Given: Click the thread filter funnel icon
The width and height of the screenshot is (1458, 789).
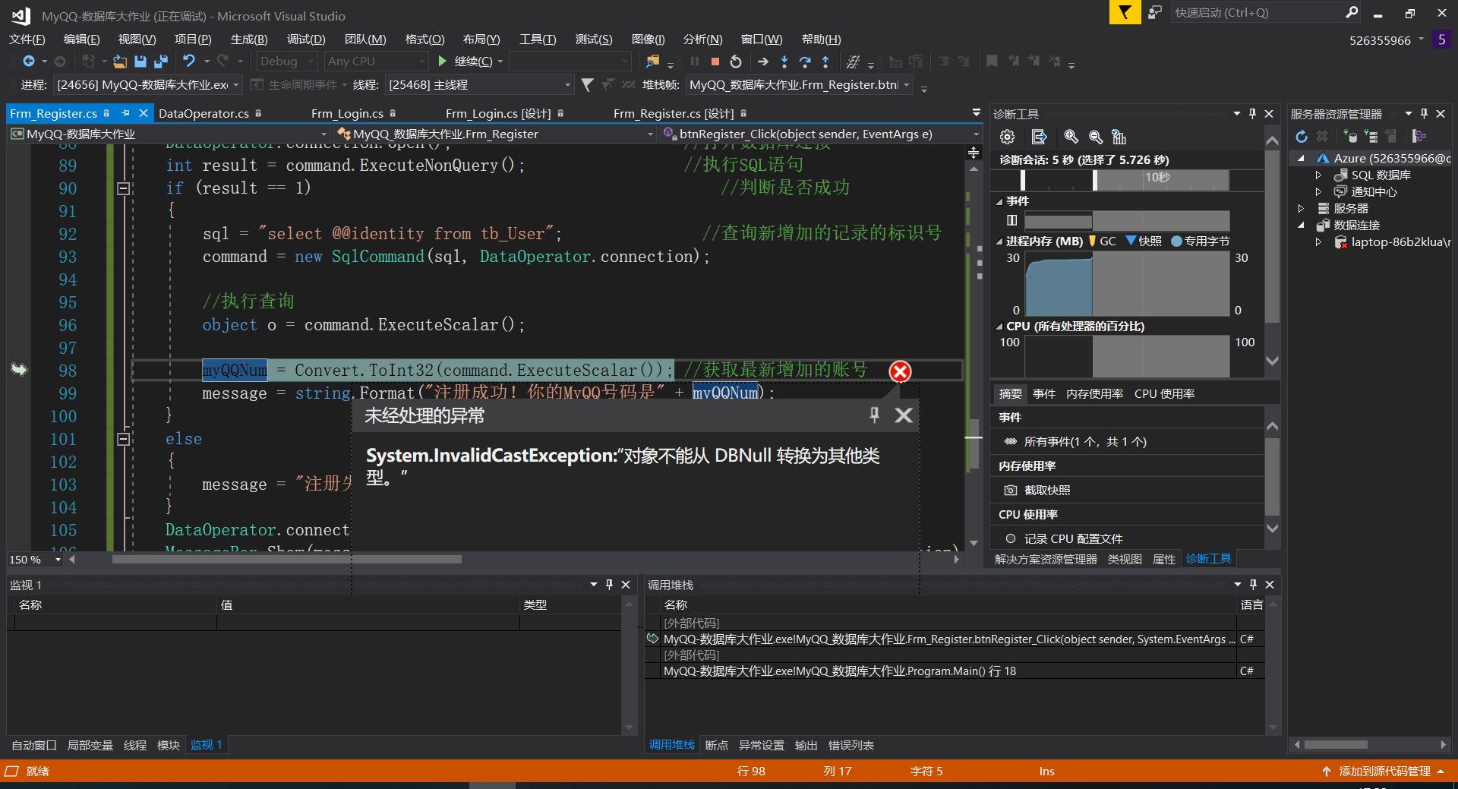Looking at the screenshot, I should pos(587,85).
